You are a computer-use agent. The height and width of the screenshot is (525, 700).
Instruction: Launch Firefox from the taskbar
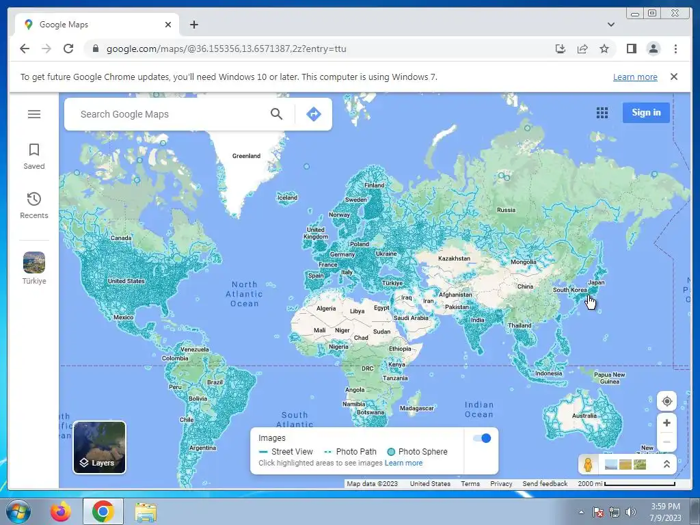click(60, 511)
